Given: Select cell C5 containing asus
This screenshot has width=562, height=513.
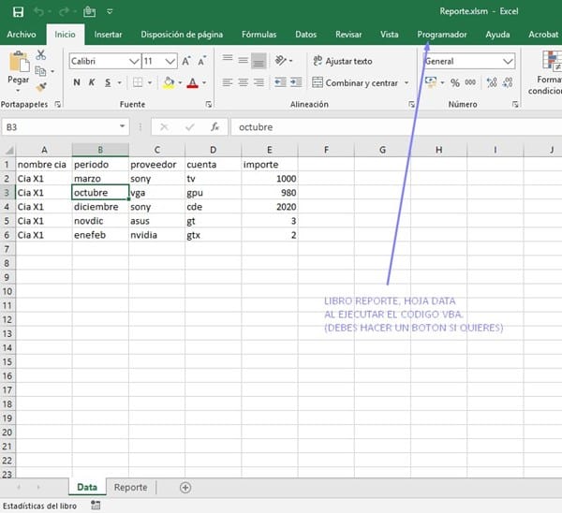Looking at the screenshot, I should pyautogui.click(x=156, y=221).
